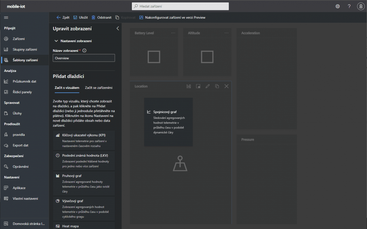Image resolution: width=367 pixels, height=229 pixels.
Task: Click the Název zobrazení text field
Action: [x=84, y=58]
